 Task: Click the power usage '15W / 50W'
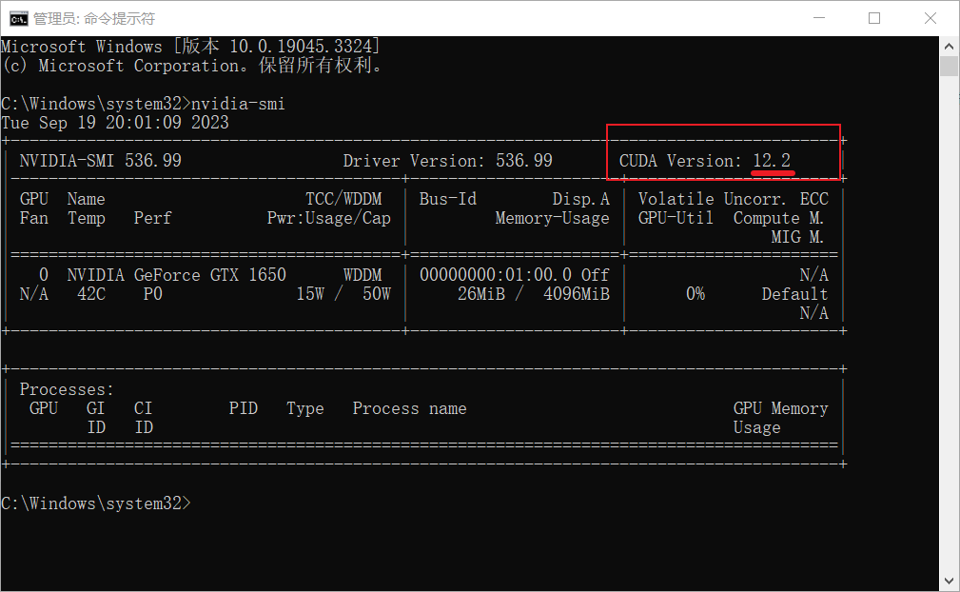pos(343,294)
